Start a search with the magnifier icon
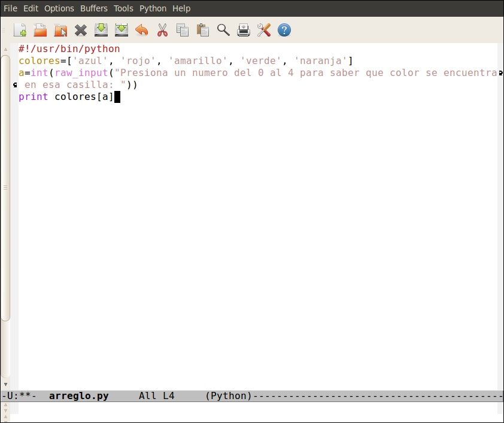504x423 pixels. [x=223, y=30]
